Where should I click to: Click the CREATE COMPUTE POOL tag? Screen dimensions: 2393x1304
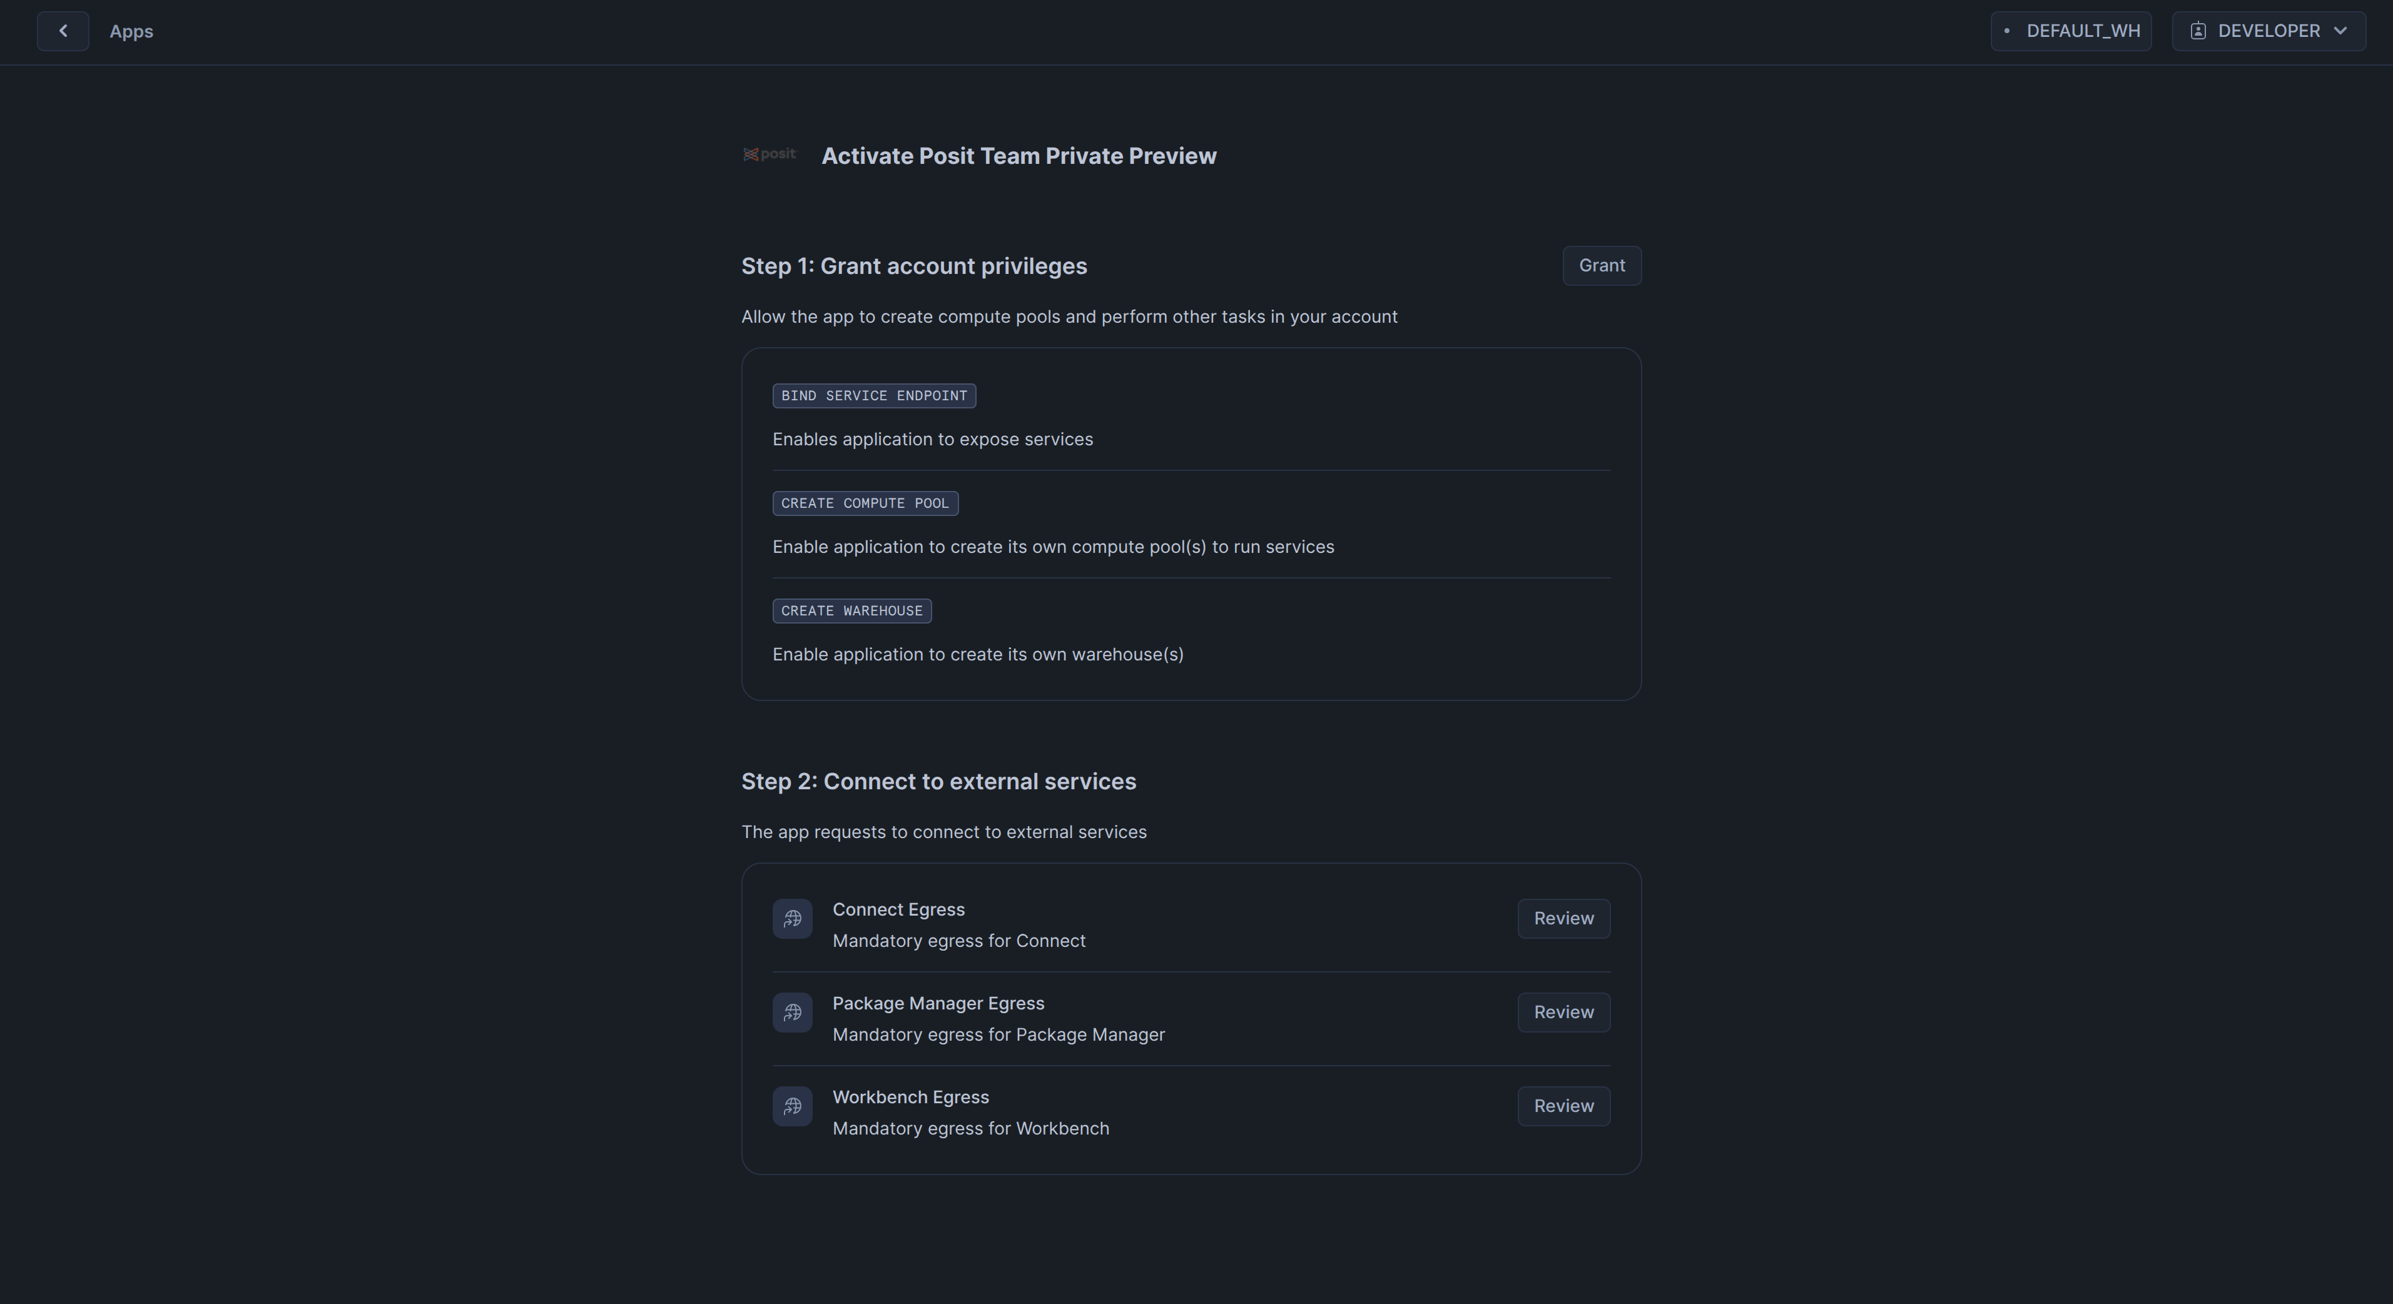[x=865, y=503]
